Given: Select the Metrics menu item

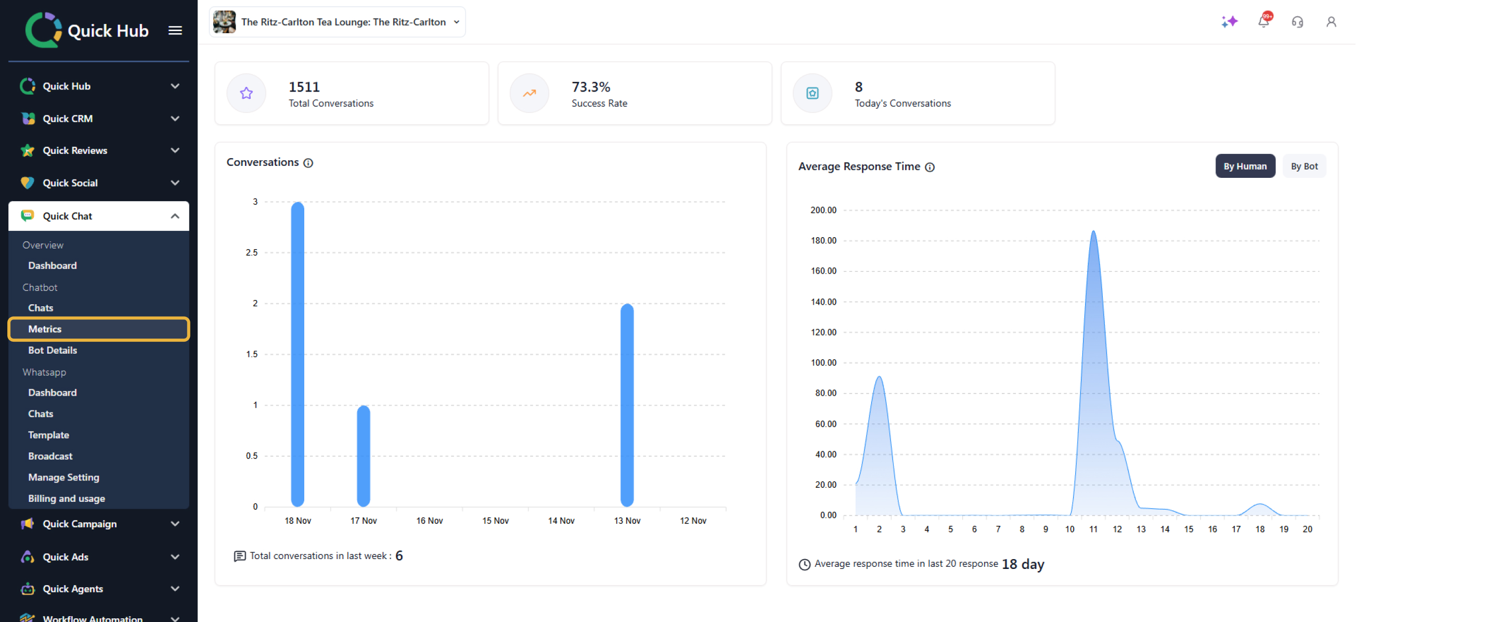Looking at the screenshot, I should click(x=45, y=329).
